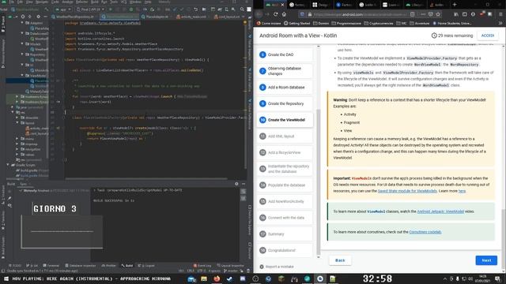Collapse the Adapters folder in project tree

pos(22,23)
